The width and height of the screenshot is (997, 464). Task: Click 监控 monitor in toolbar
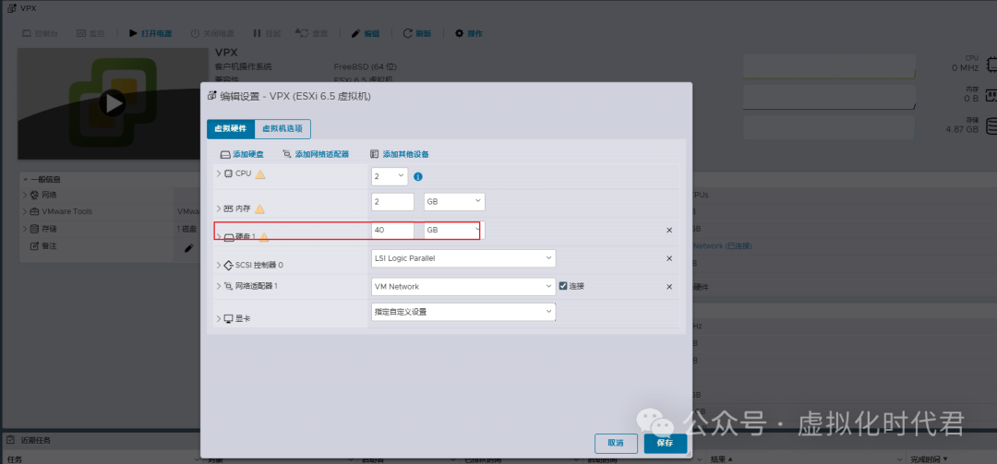pos(90,34)
